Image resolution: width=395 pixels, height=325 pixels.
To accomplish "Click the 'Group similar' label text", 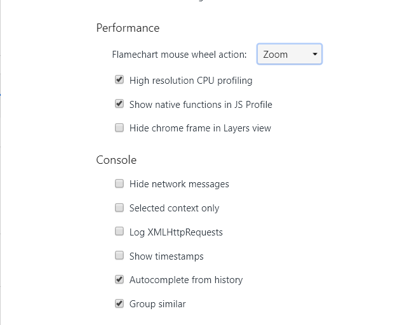I will [x=157, y=304].
